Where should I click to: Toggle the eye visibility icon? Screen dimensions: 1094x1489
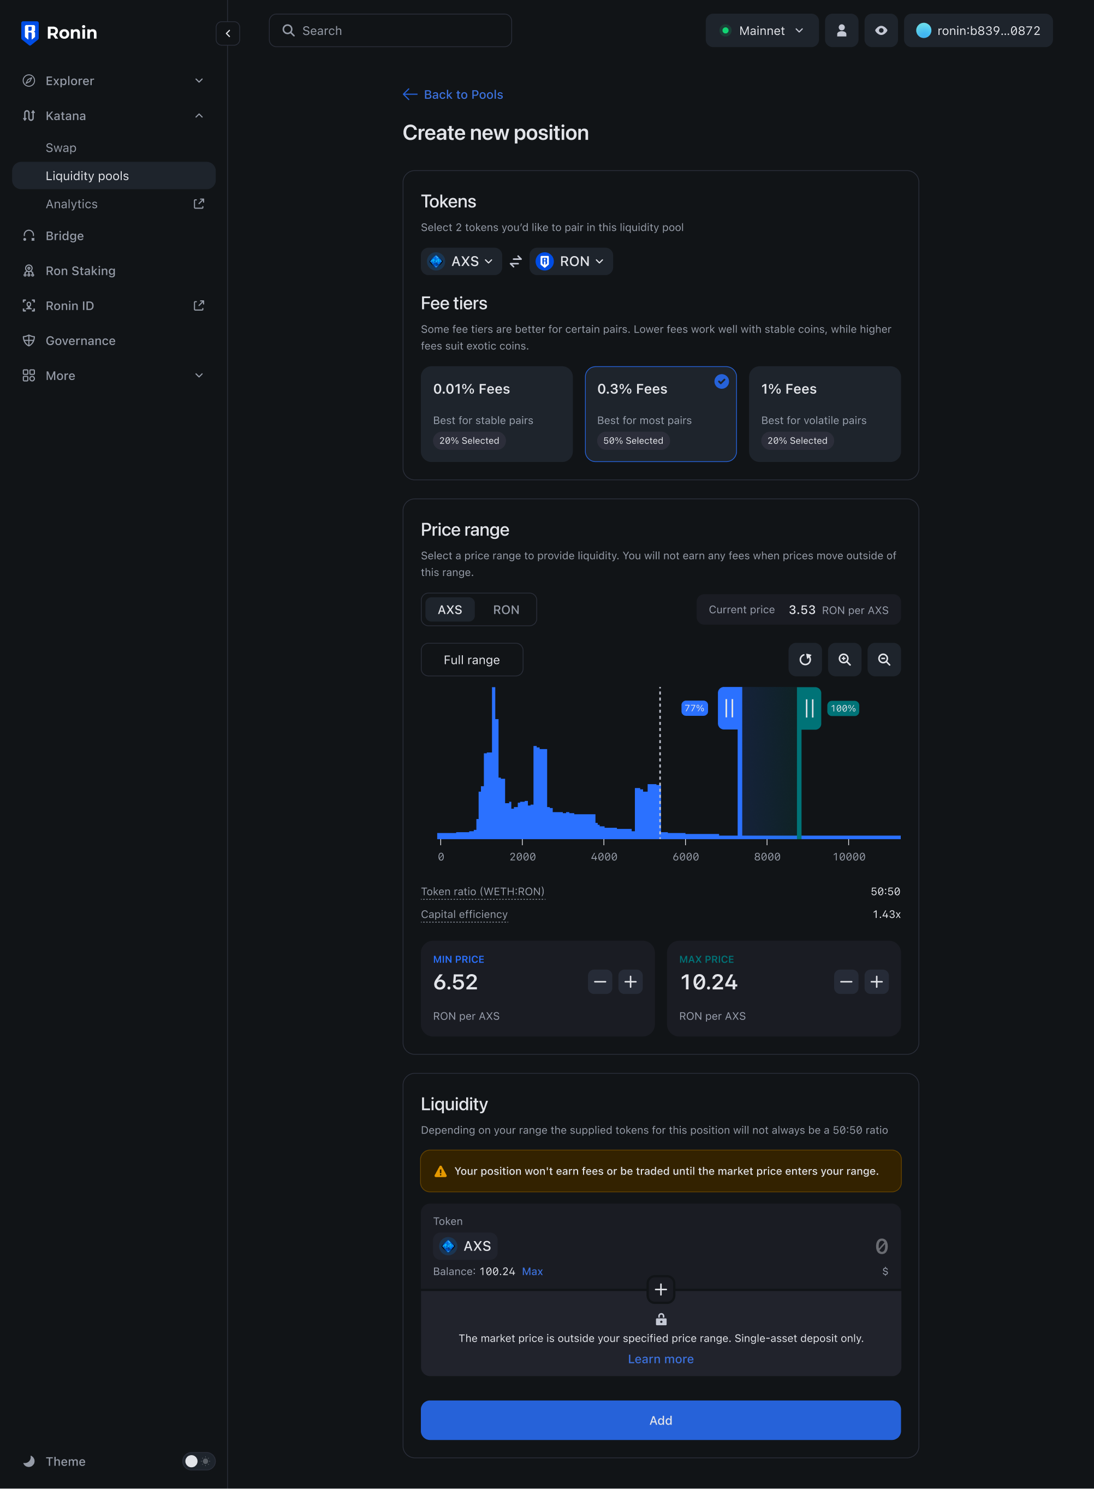tap(881, 31)
